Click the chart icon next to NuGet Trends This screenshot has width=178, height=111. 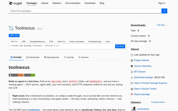(x=132, y=89)
